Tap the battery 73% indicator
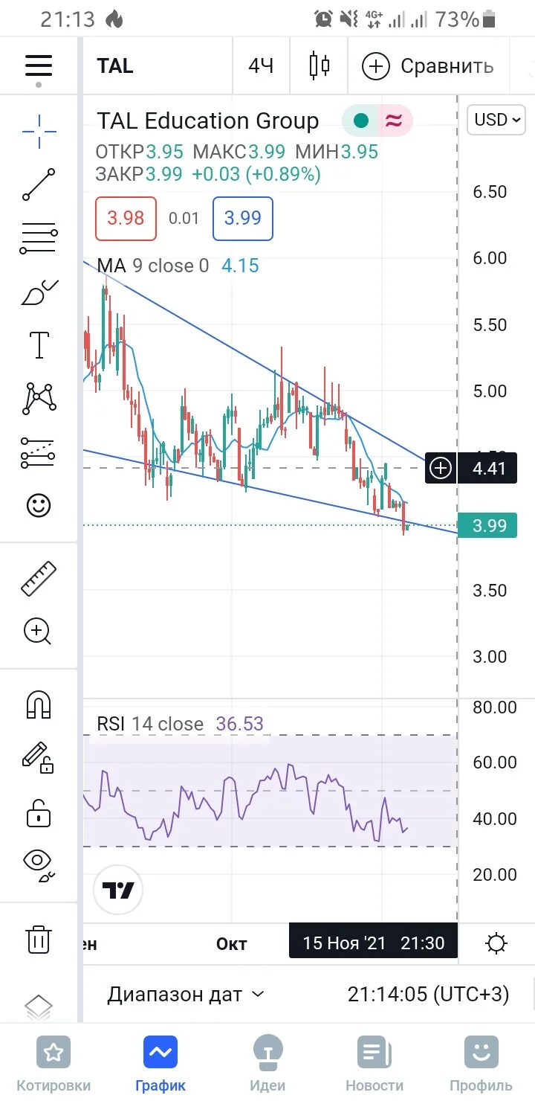The image size is (535, 1101). coord(467,19)
